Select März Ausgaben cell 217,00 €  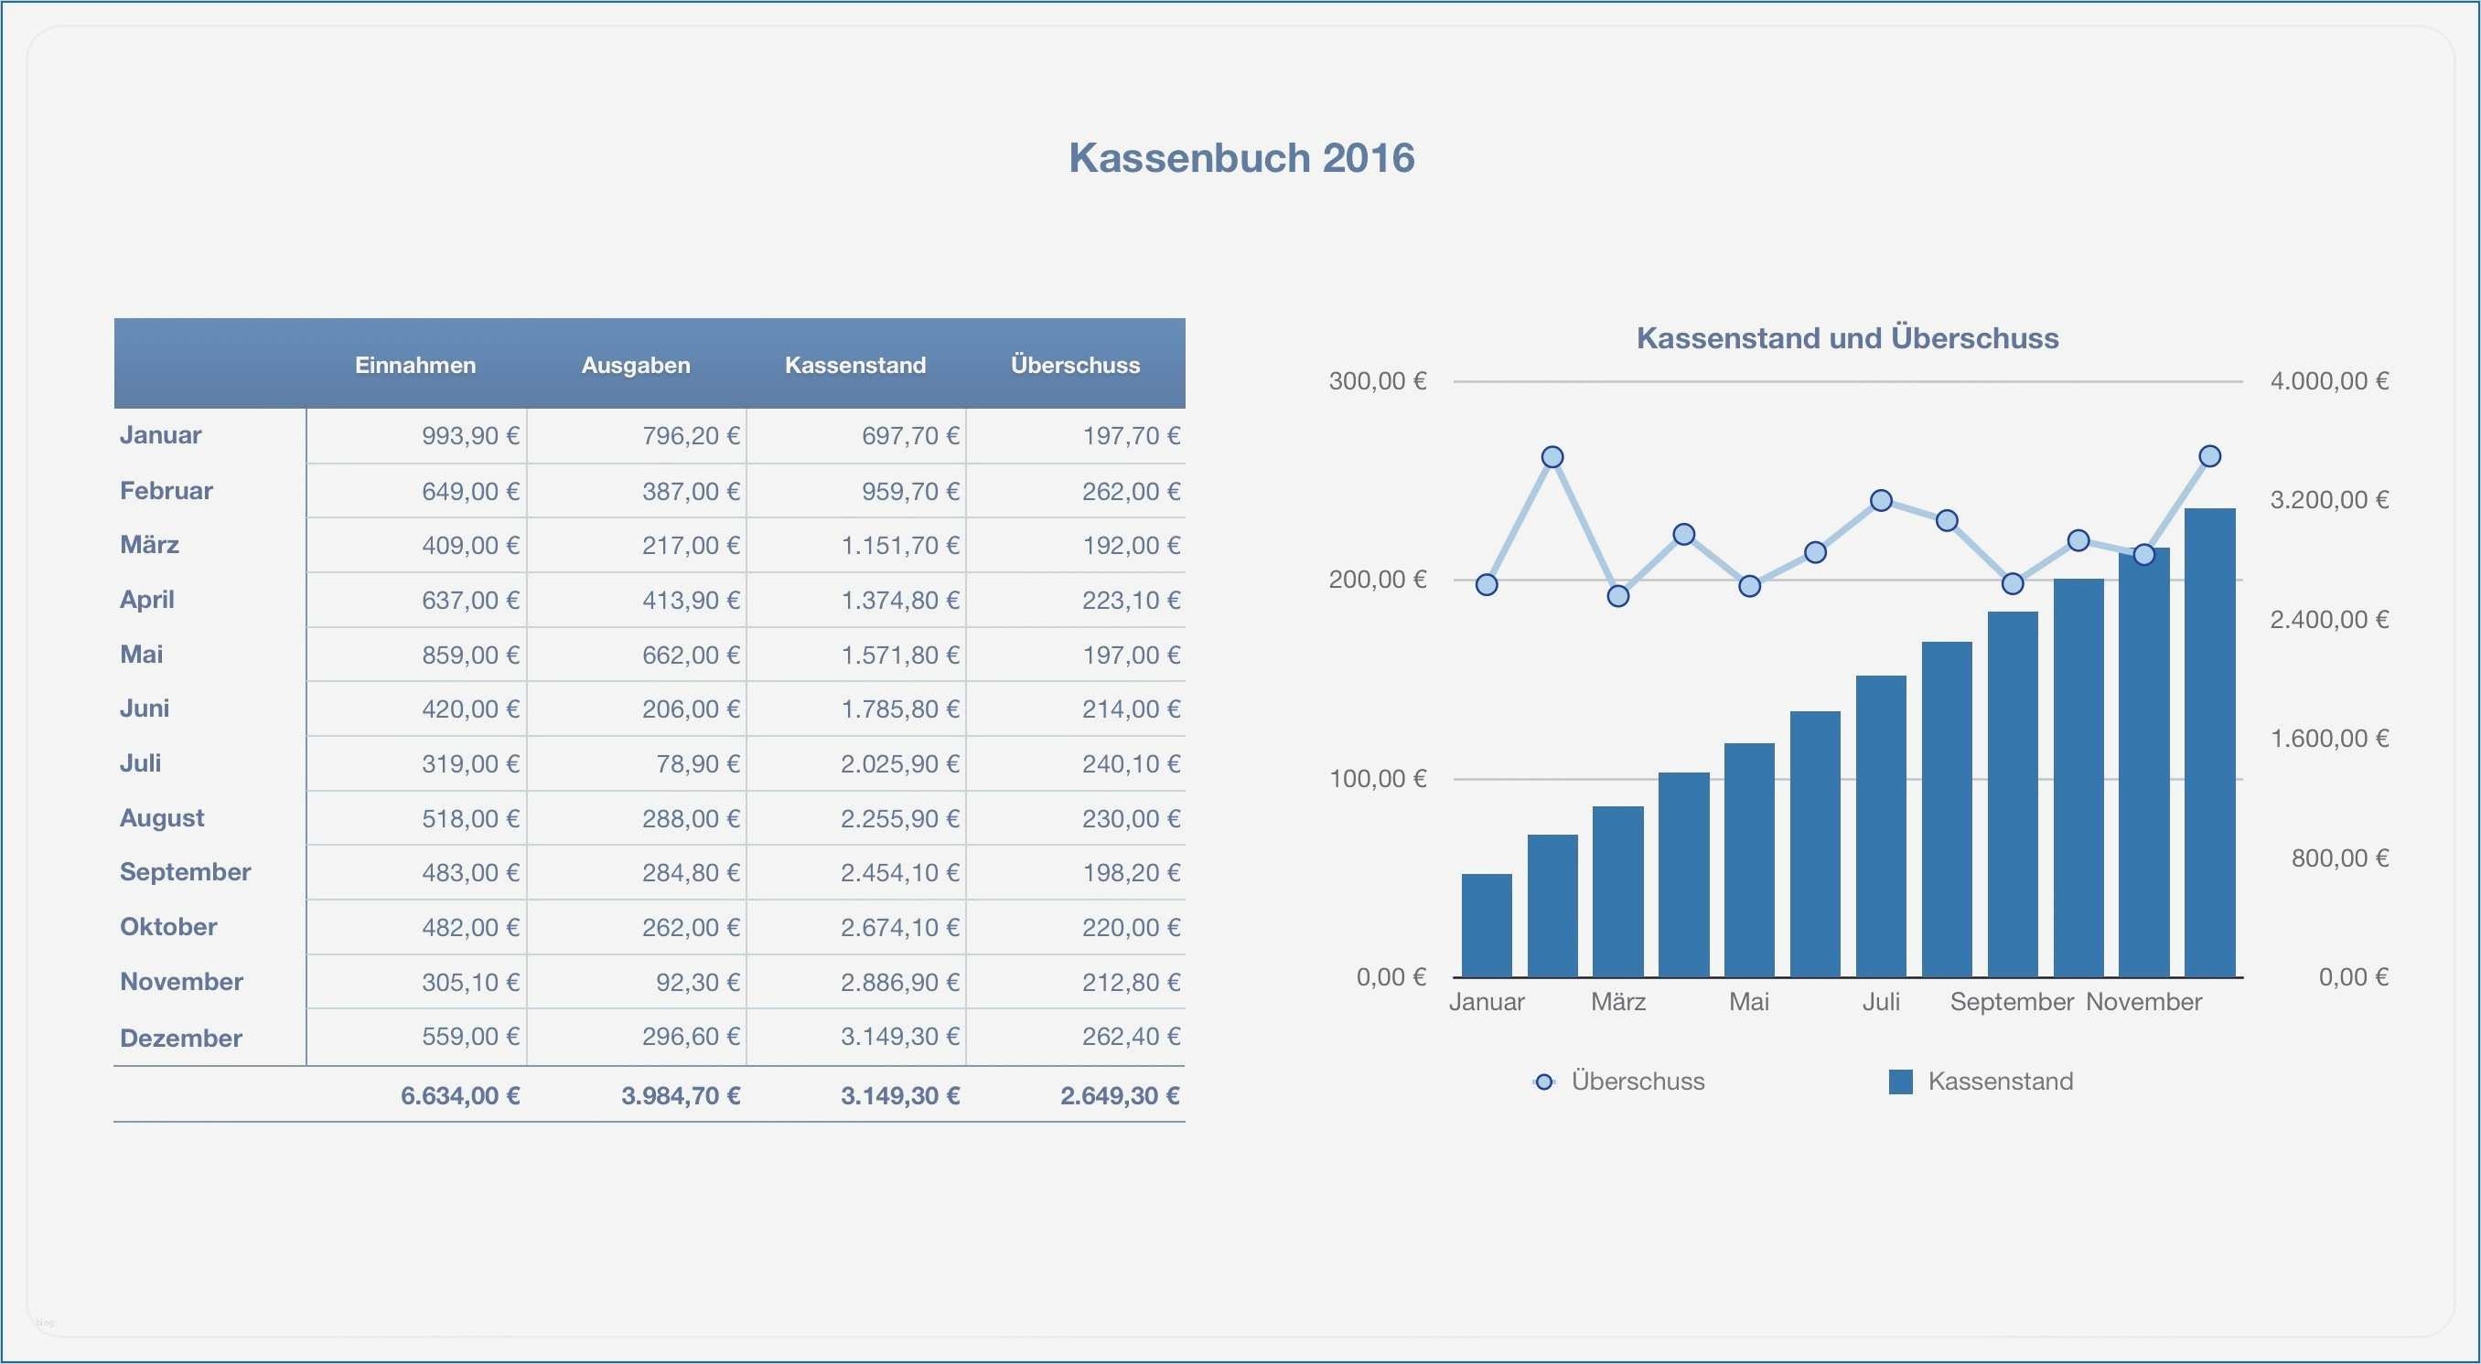coord(691,546)
